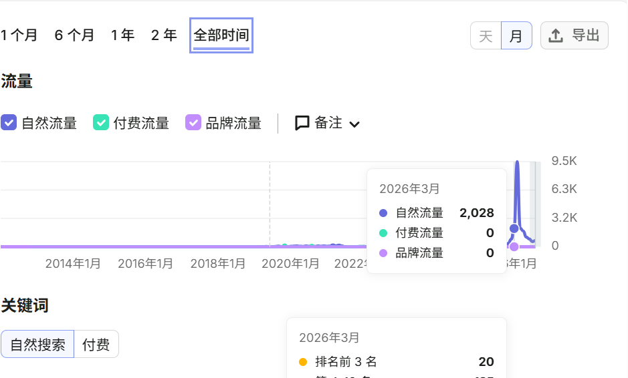Switch chart granularity to 天
This screenshot has width=628, height=378.
click(486, 35)
